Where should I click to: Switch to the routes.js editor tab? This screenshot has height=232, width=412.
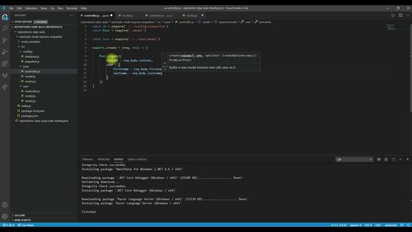point(192,15)
